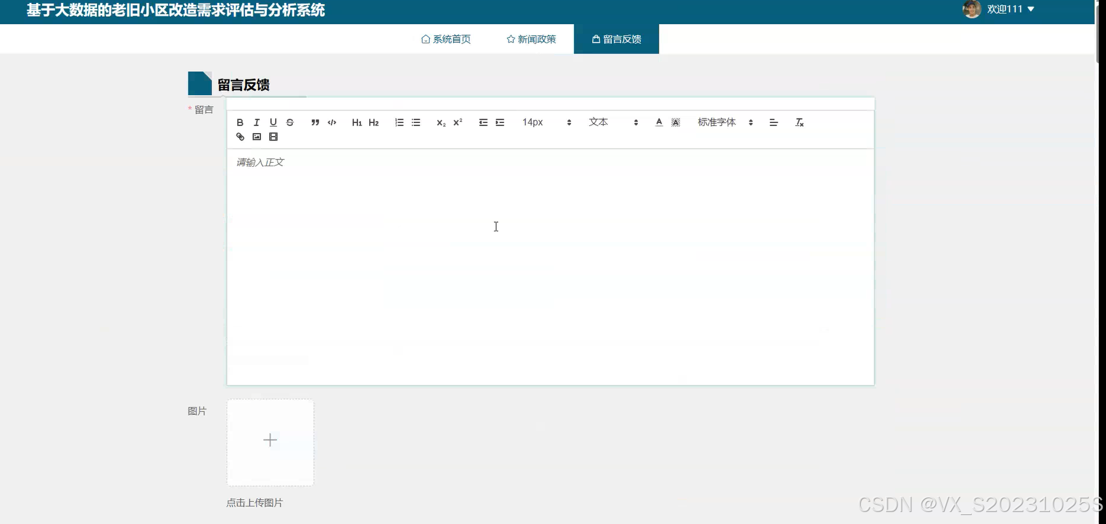Apply superscript formatting
1106x524 pixels.
[458, 122]
